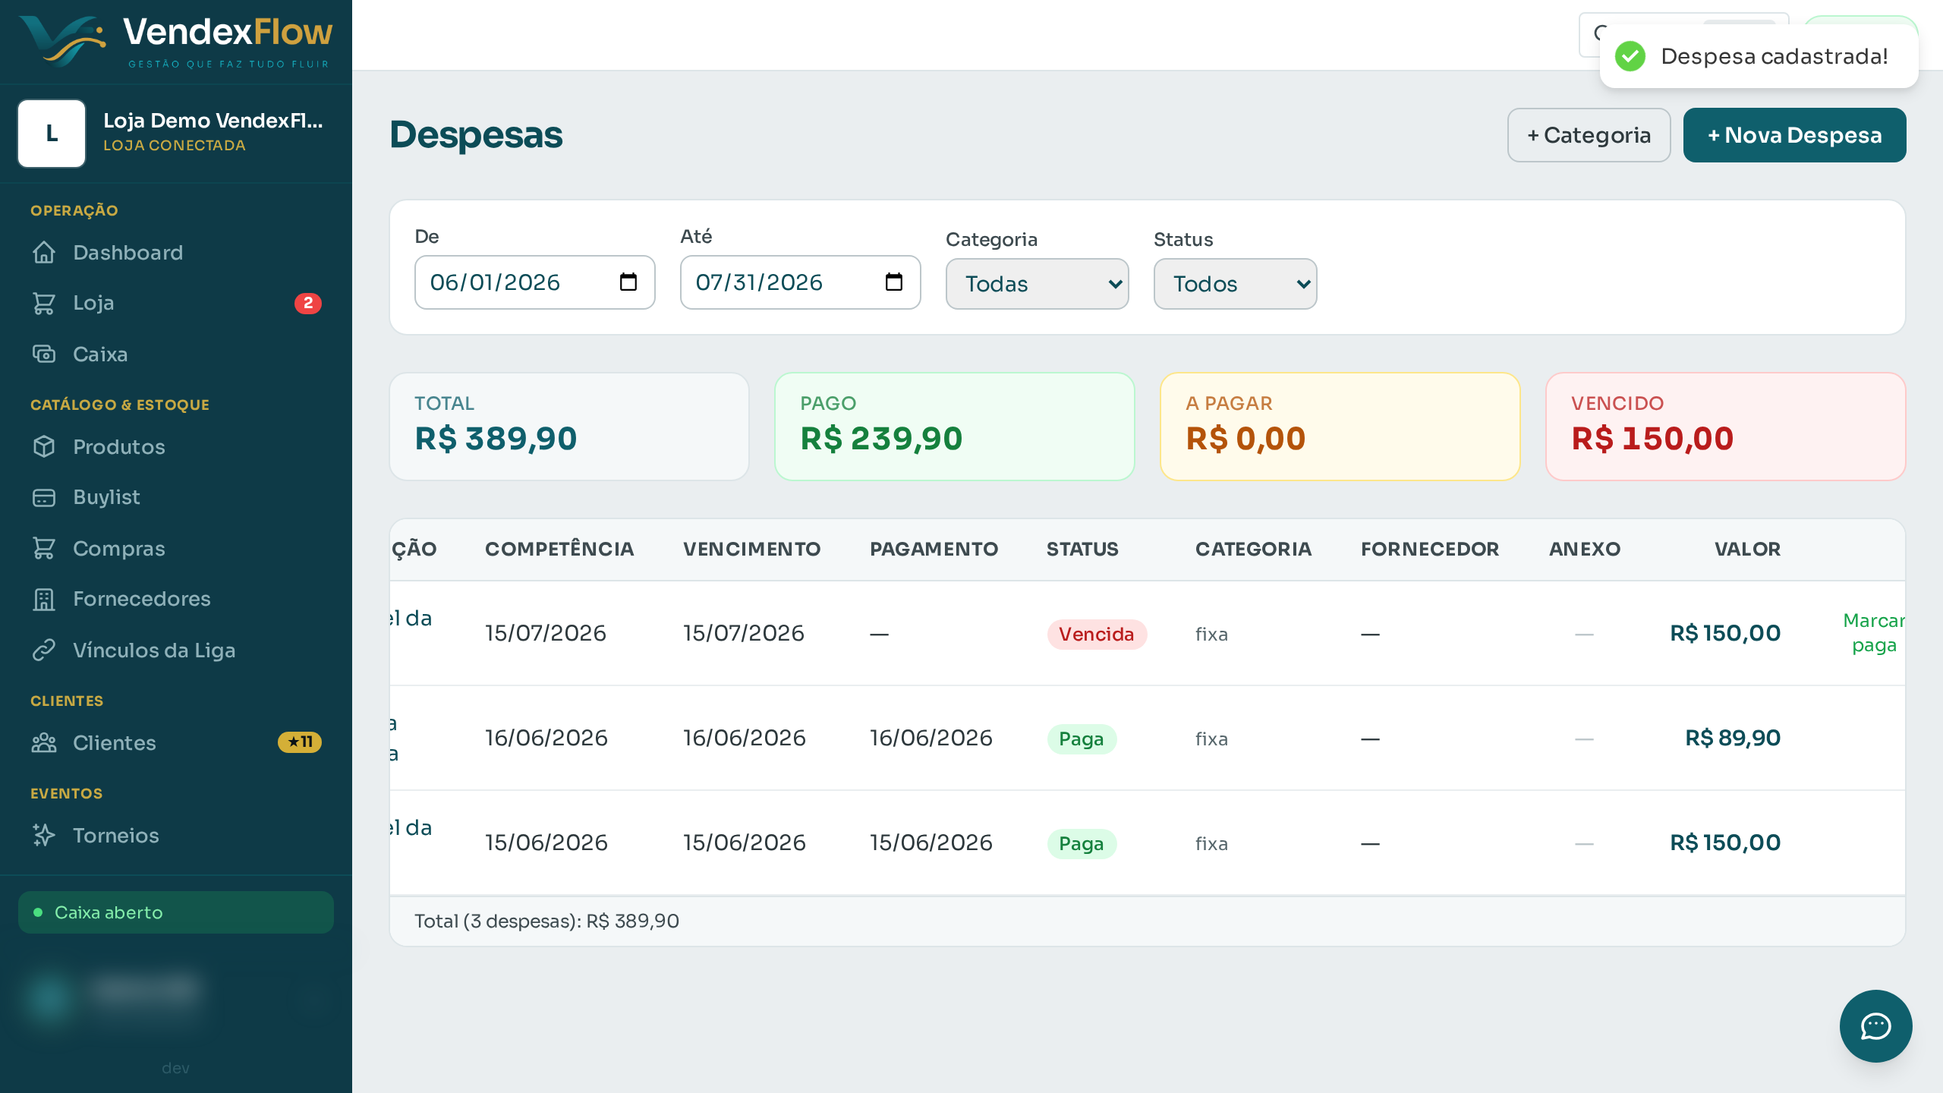This screenshot has height=1093, width=1943.
Task: Click the R$ 150,00 value in the Vencida row
Action: point(1725,633)
